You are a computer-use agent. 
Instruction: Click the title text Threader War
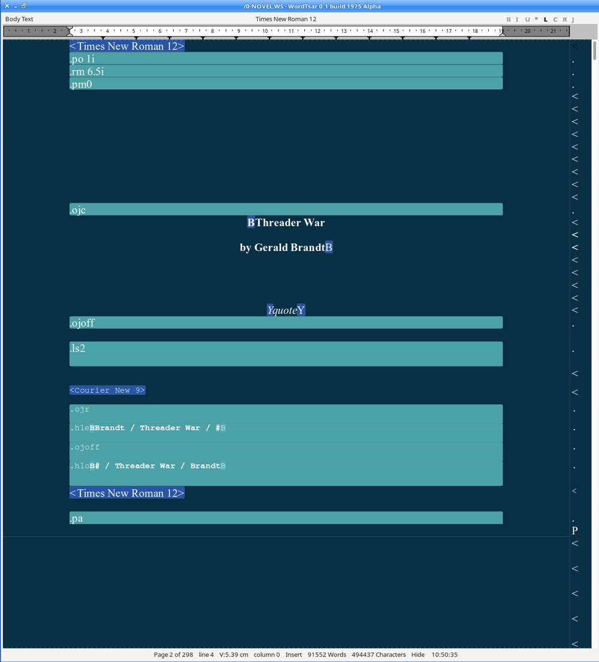point(290,222)
